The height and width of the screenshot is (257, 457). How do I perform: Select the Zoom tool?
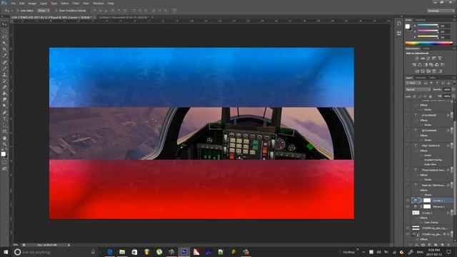(x=4, y=144)
